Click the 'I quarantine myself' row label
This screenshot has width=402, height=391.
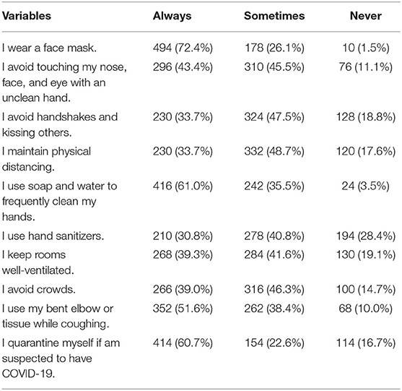point(61,358)
